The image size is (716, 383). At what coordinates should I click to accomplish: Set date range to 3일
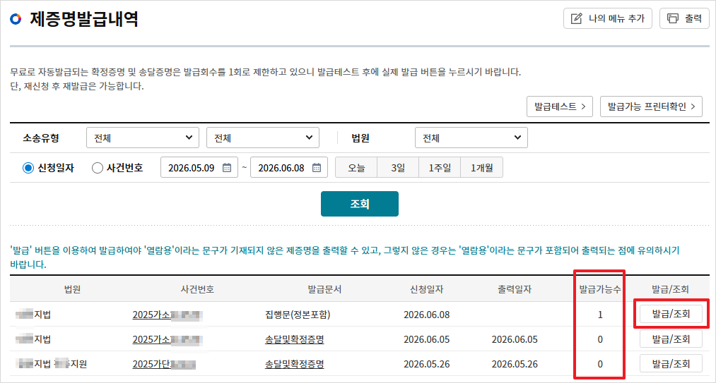coord(398,168)
